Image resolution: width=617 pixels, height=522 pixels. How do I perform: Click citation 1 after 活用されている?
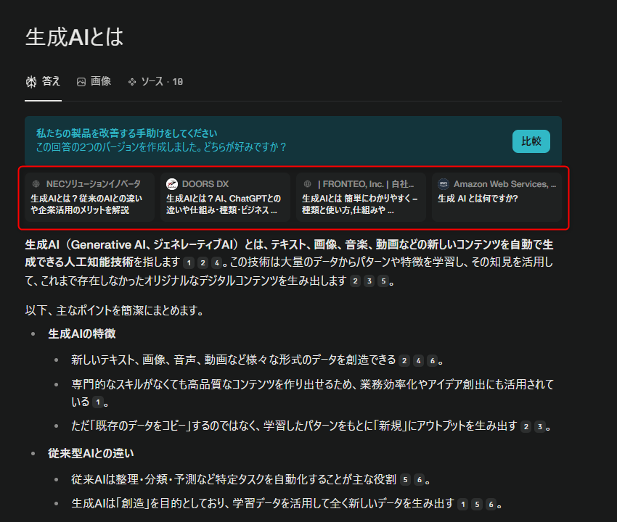click(98, 402)
